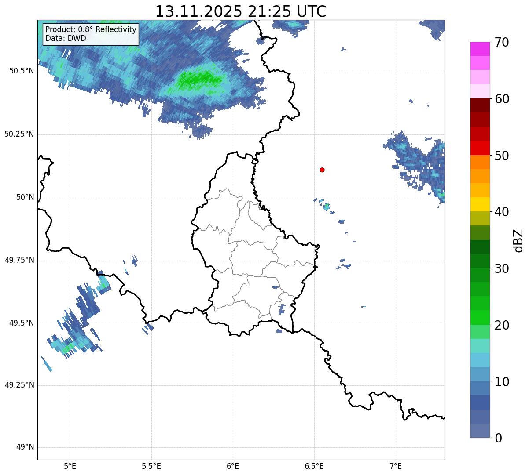Click the 50.5°N latitude label
Viewport: 529px width, 475px height.
tap(22, 71)
